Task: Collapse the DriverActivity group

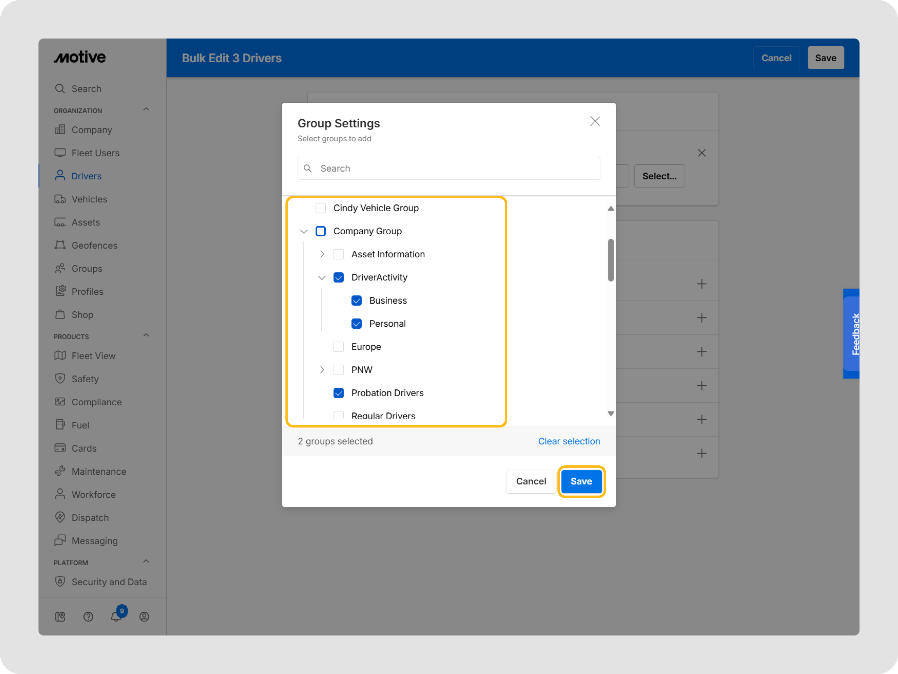Action: 322,278
